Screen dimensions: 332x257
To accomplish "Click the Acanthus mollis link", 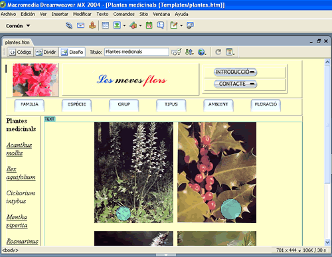I will pos(19,149).
